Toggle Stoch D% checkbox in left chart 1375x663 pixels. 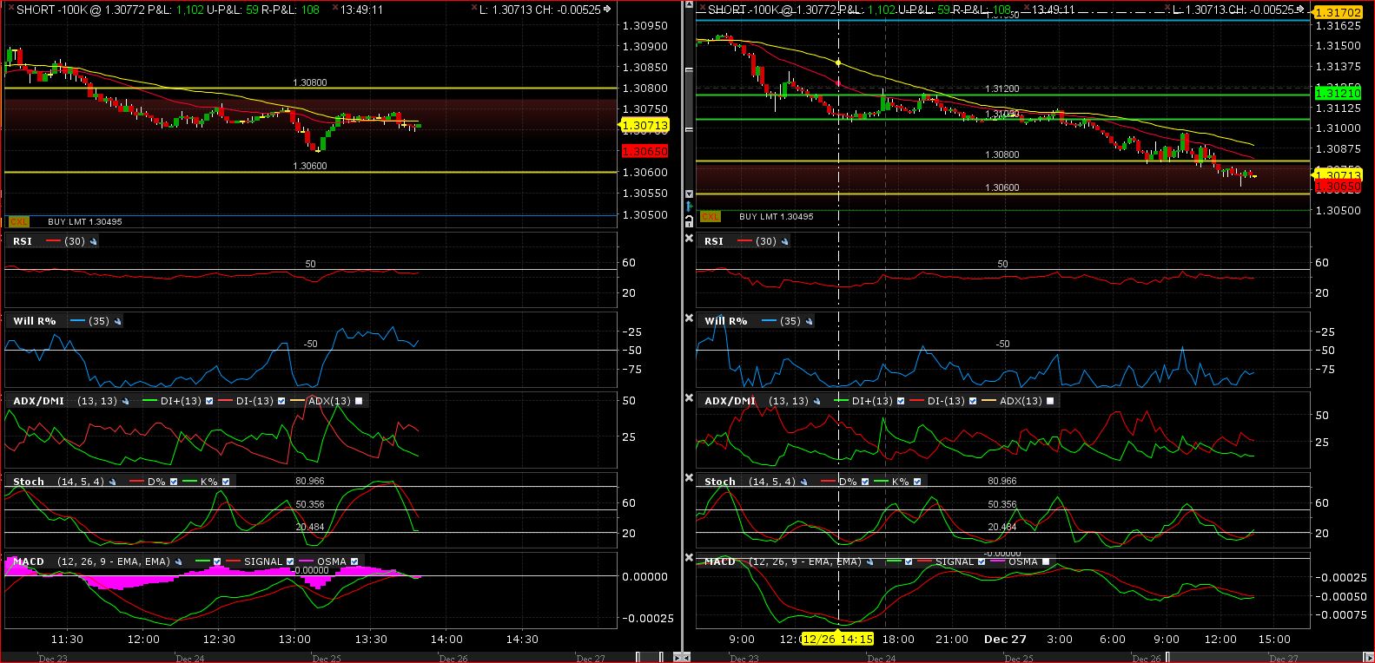174,482
